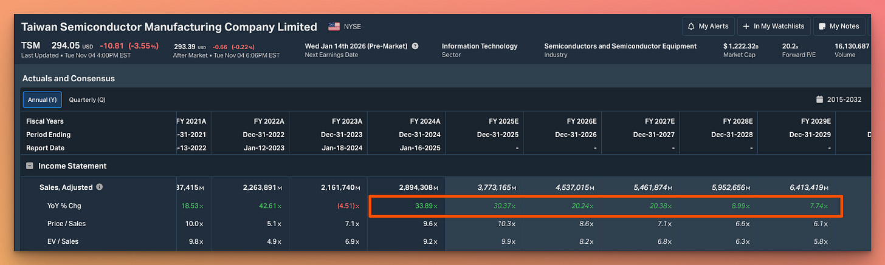Click the 7.74% YoY change cell
This screenshot has width=885, height=265.
(819, 206)
